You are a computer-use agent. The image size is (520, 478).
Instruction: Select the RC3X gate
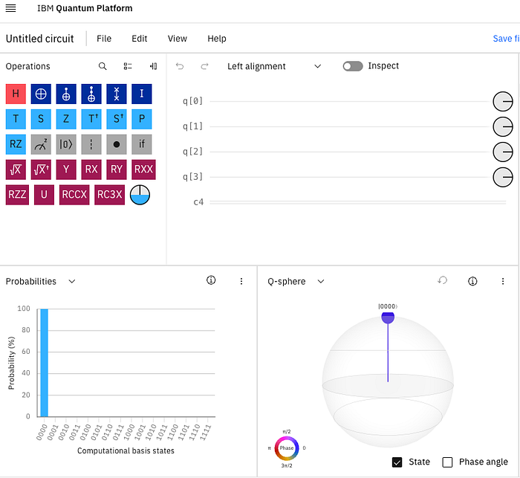point(109,195)
